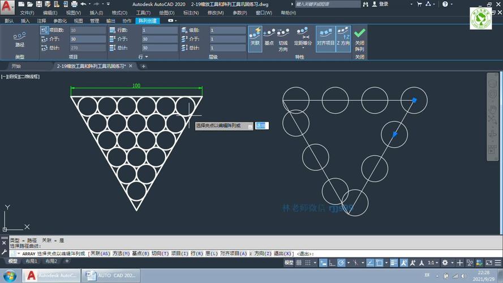Toggle object snap tracking icon
Image resolution: width=503 pixels, height=283 pixels.
[370, 263]
